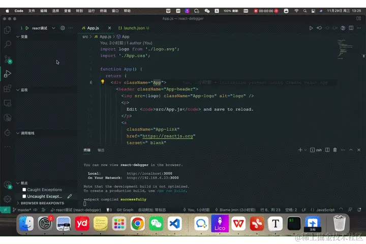Open the 终端 menu in menu bar
The width and height of the screenshot is (366, 244).
click(x=103, y=11)
